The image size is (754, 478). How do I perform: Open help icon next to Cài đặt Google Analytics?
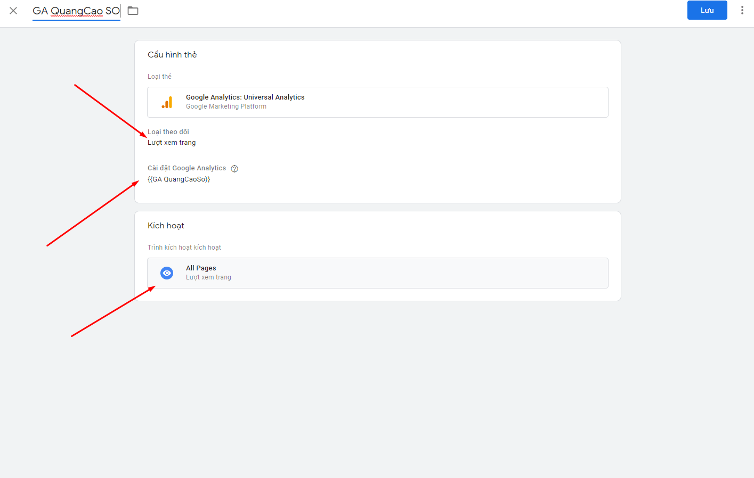[234, 169]
